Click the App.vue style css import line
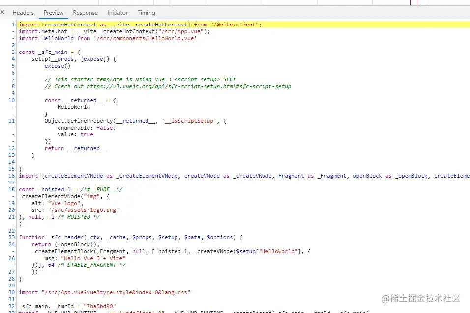The width and height of the screenshot is (470, 313). click(104, 293)
